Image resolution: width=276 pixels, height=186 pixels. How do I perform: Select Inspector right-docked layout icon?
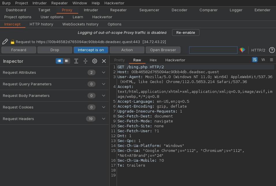tap(66, 61)
